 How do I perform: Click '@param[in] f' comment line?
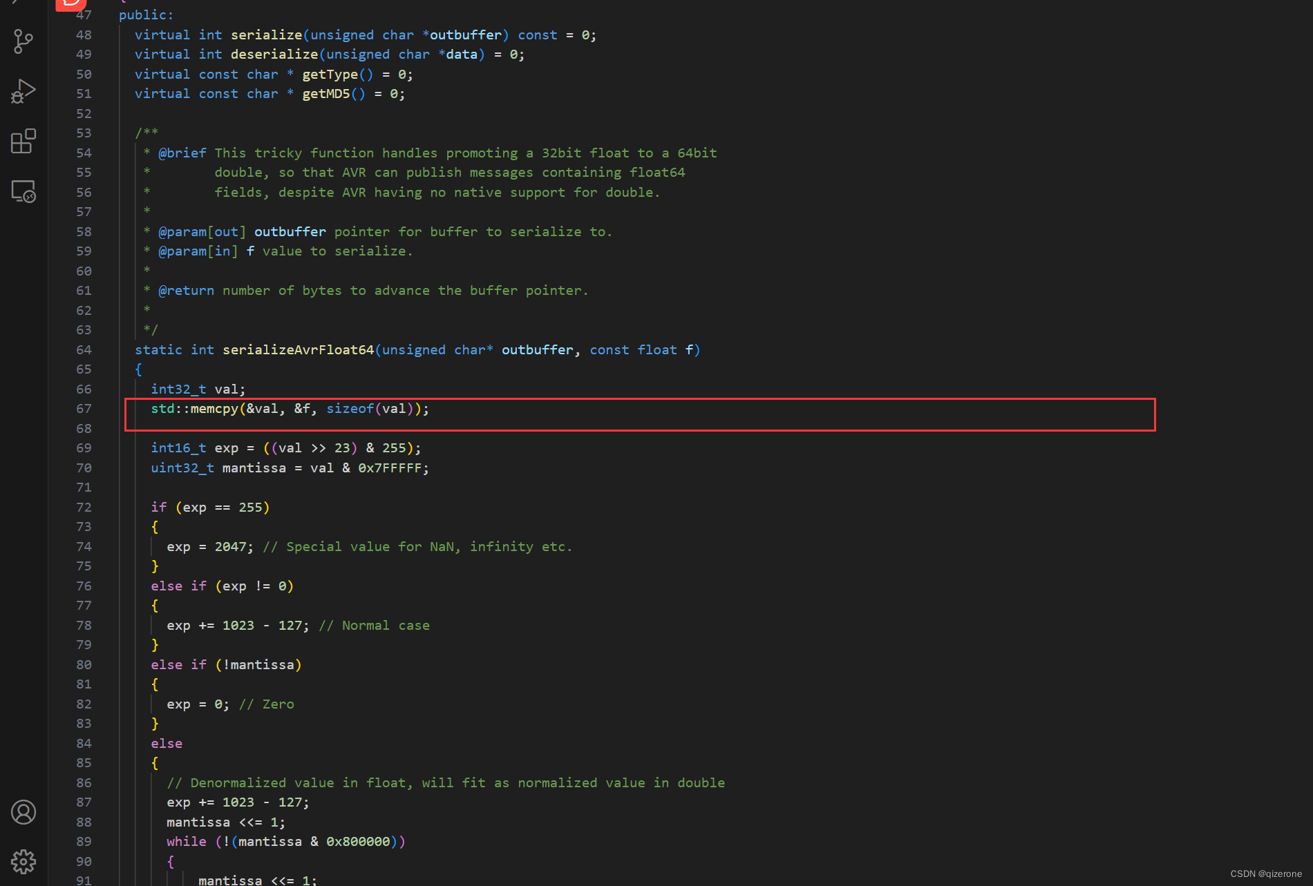[278, 251]
